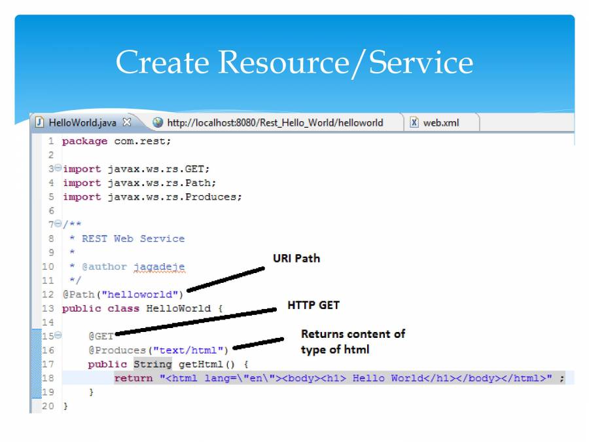
Task: Click the Java file icon on HelloWorld.java tab
Action: 41,122
